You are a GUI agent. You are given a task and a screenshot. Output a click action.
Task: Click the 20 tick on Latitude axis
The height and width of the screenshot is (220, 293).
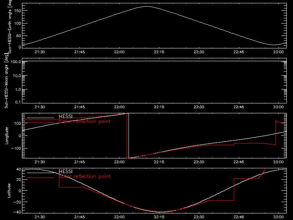coord(19,180)
